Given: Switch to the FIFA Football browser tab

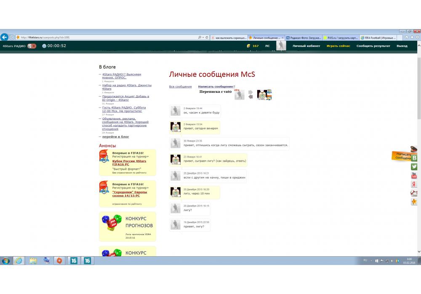Looking at the screenshot, I should 378,37.
